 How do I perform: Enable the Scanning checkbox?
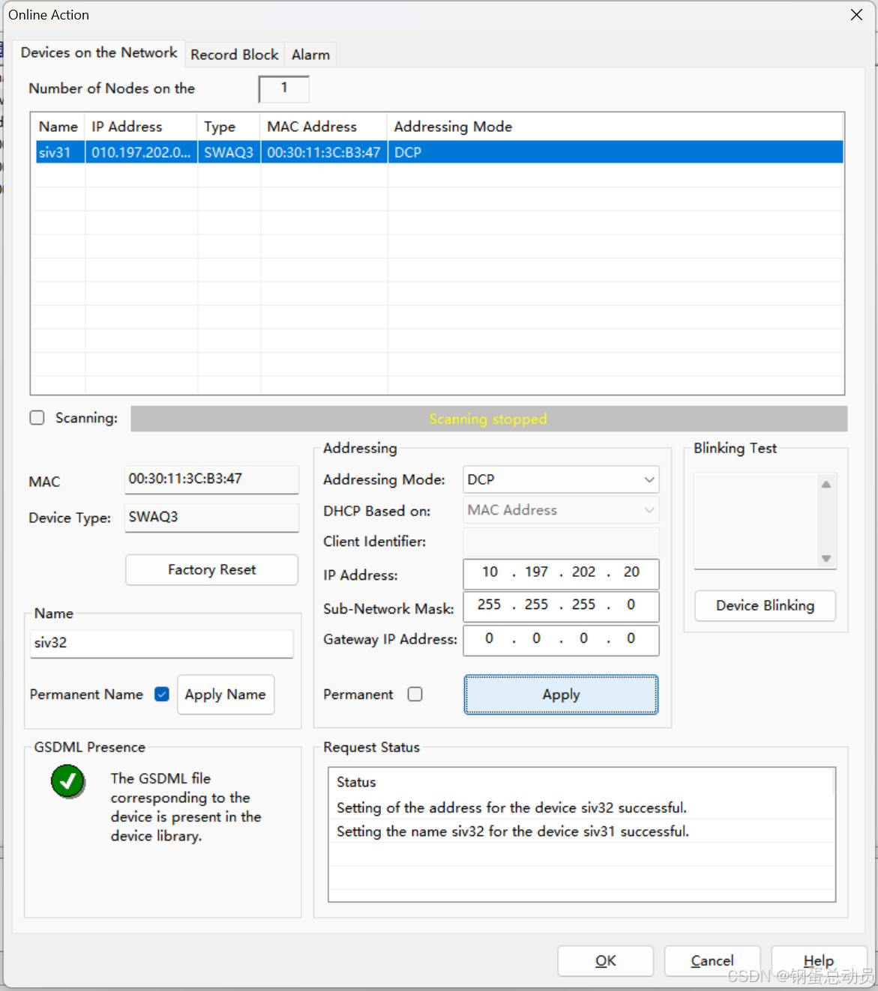coord(37,418)
